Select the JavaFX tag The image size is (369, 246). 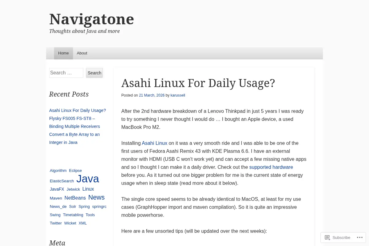point(57,189)
